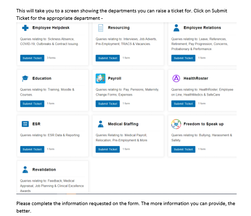The height and width of the screenshot is (216, 251).
Task: Click the Revalidation person icon
Action: pyautogui.click(x=25, y=169)
